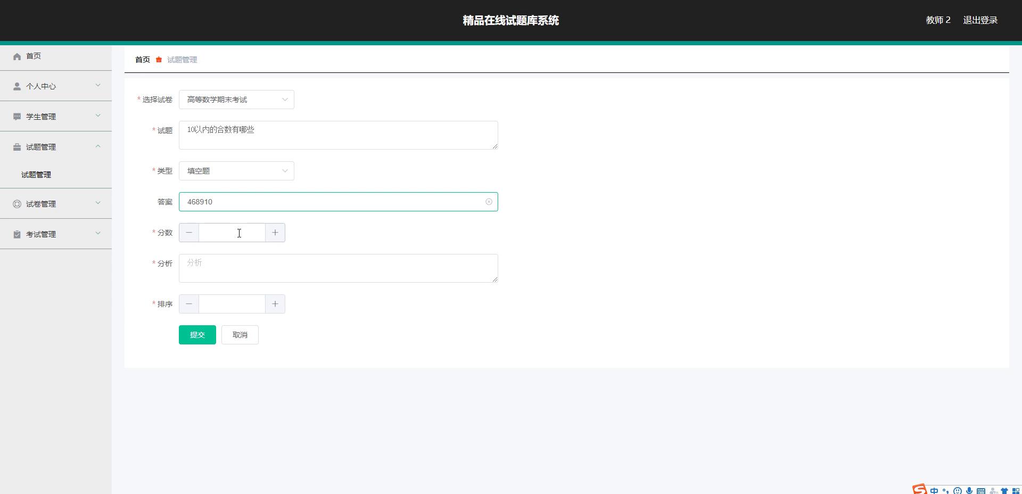Expand the 学生管理 sidebar menu
This screenshot has height=494, width=1022.
pyautogui.click(x=56, y=117)
